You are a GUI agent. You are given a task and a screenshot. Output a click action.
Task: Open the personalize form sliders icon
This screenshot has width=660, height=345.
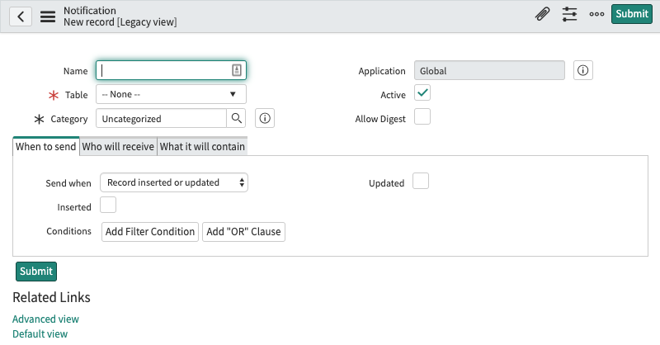[569, 14]
